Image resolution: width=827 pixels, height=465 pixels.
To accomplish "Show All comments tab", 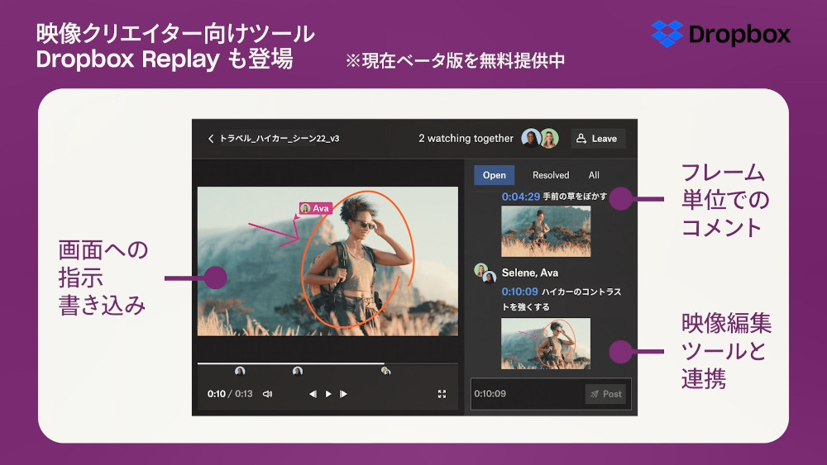I will pos(594,175).
